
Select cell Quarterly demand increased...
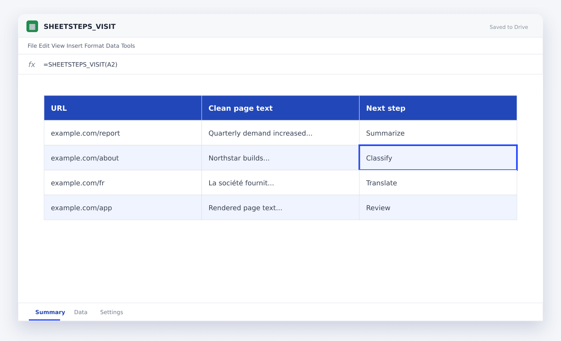pyautogui.click(x=280, y=133)
